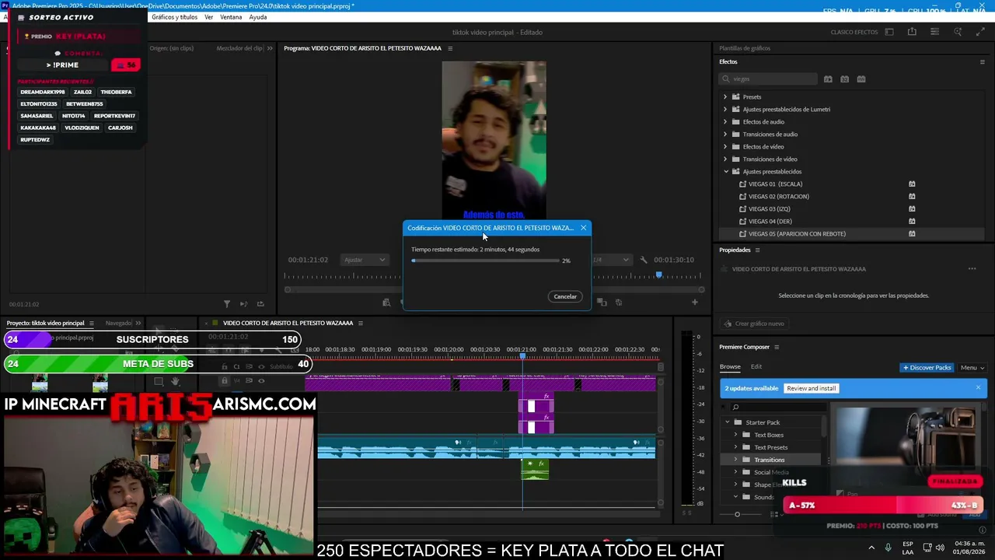Open the Menu dropdown in Premiere Composer
This screenshot has width=995, height=560.
[972, 368]
